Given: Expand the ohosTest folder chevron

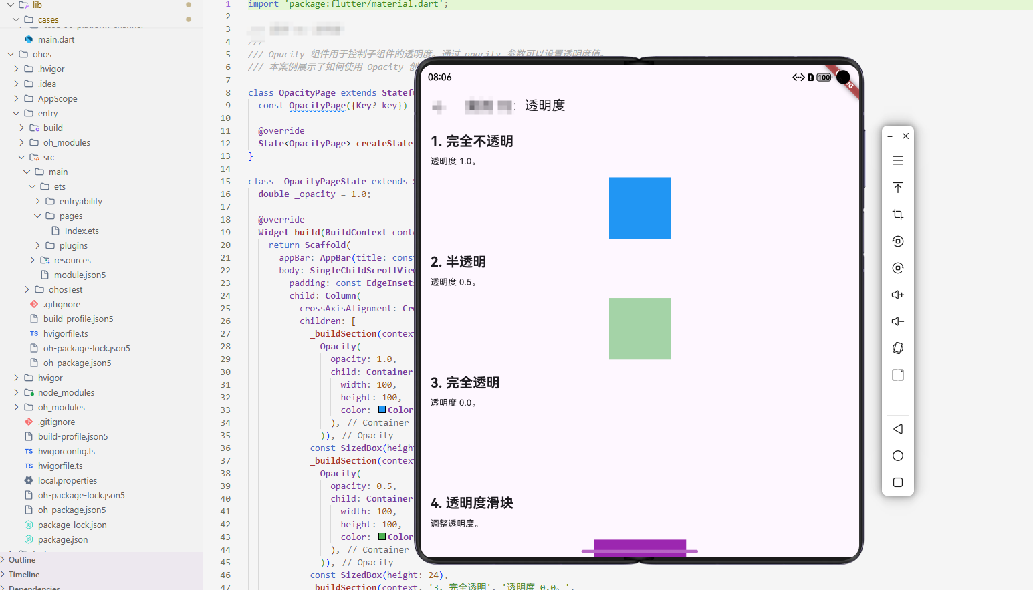Looking at the screenshot, I should coord(27,289).
